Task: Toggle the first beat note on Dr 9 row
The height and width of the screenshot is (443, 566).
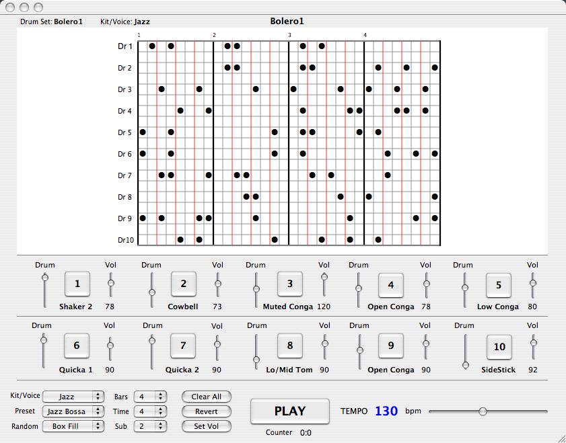Action: [x=143, y=218]
